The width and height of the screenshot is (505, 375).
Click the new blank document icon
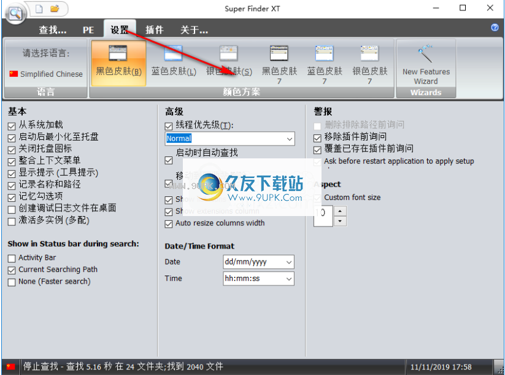[39, 9]
